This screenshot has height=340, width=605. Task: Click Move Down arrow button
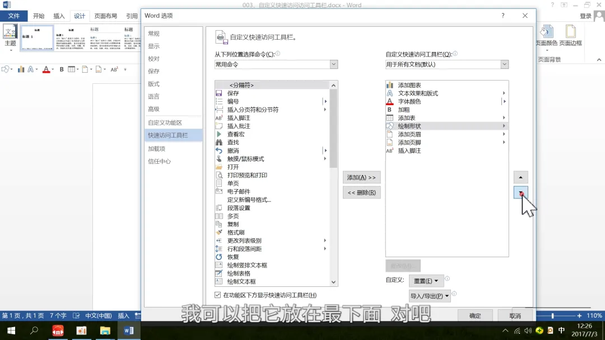point(520,192)
